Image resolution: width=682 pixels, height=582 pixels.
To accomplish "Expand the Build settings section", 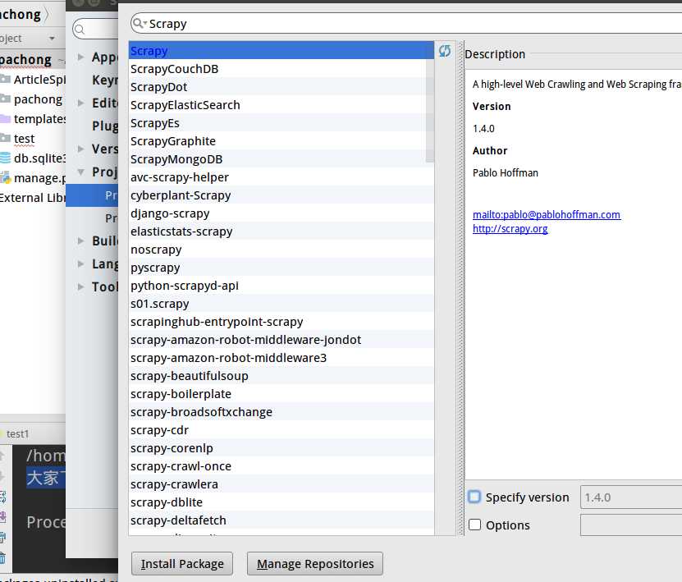I will [x=80, y=241].
